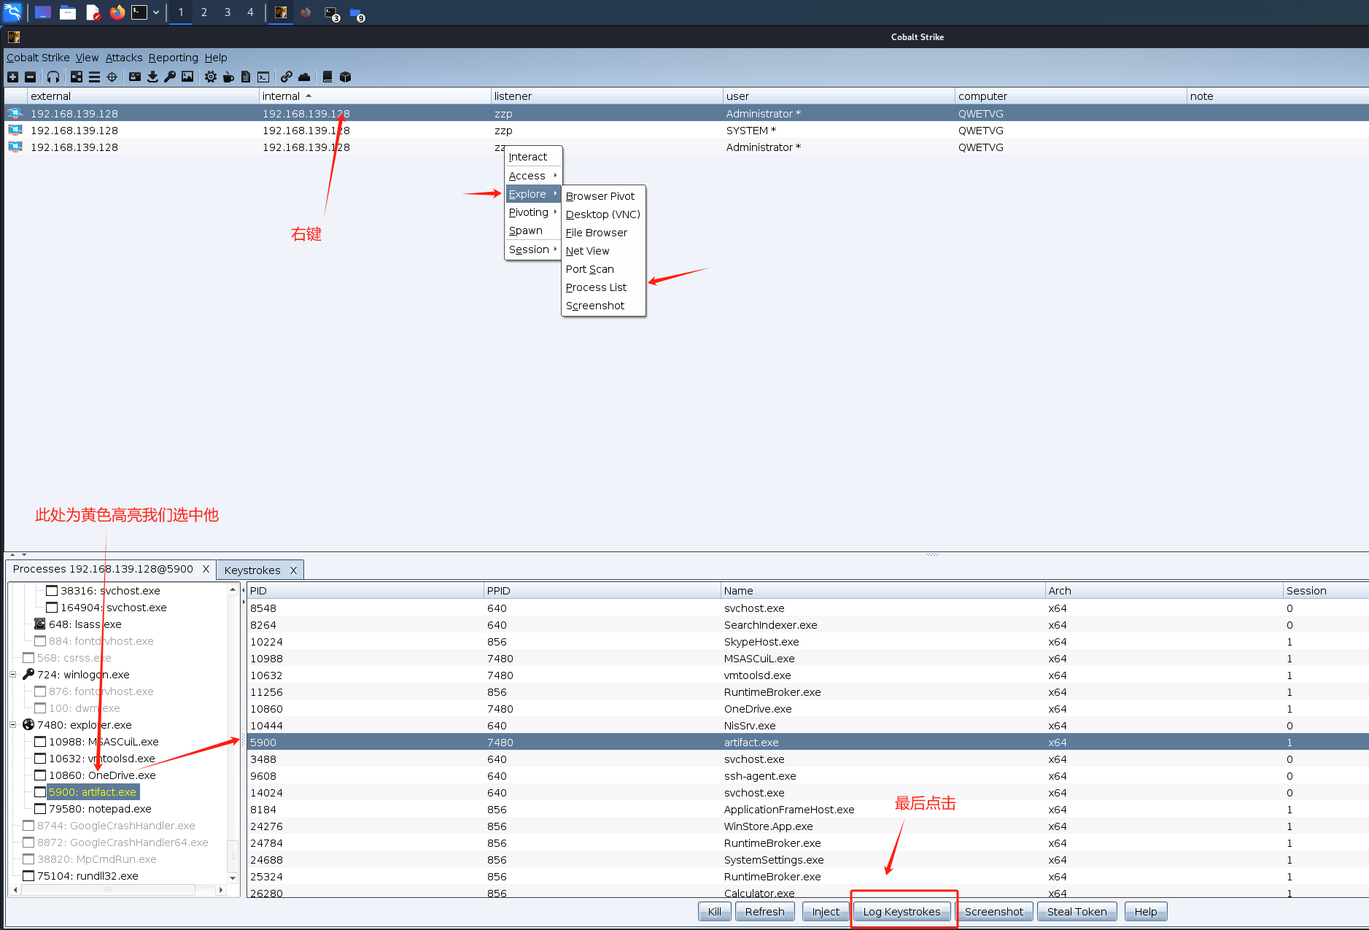Image resolution: width=1369 pixels, height=930 pixels.
Task: Open the credentials ID-card icon
Action: coord(135,77)
